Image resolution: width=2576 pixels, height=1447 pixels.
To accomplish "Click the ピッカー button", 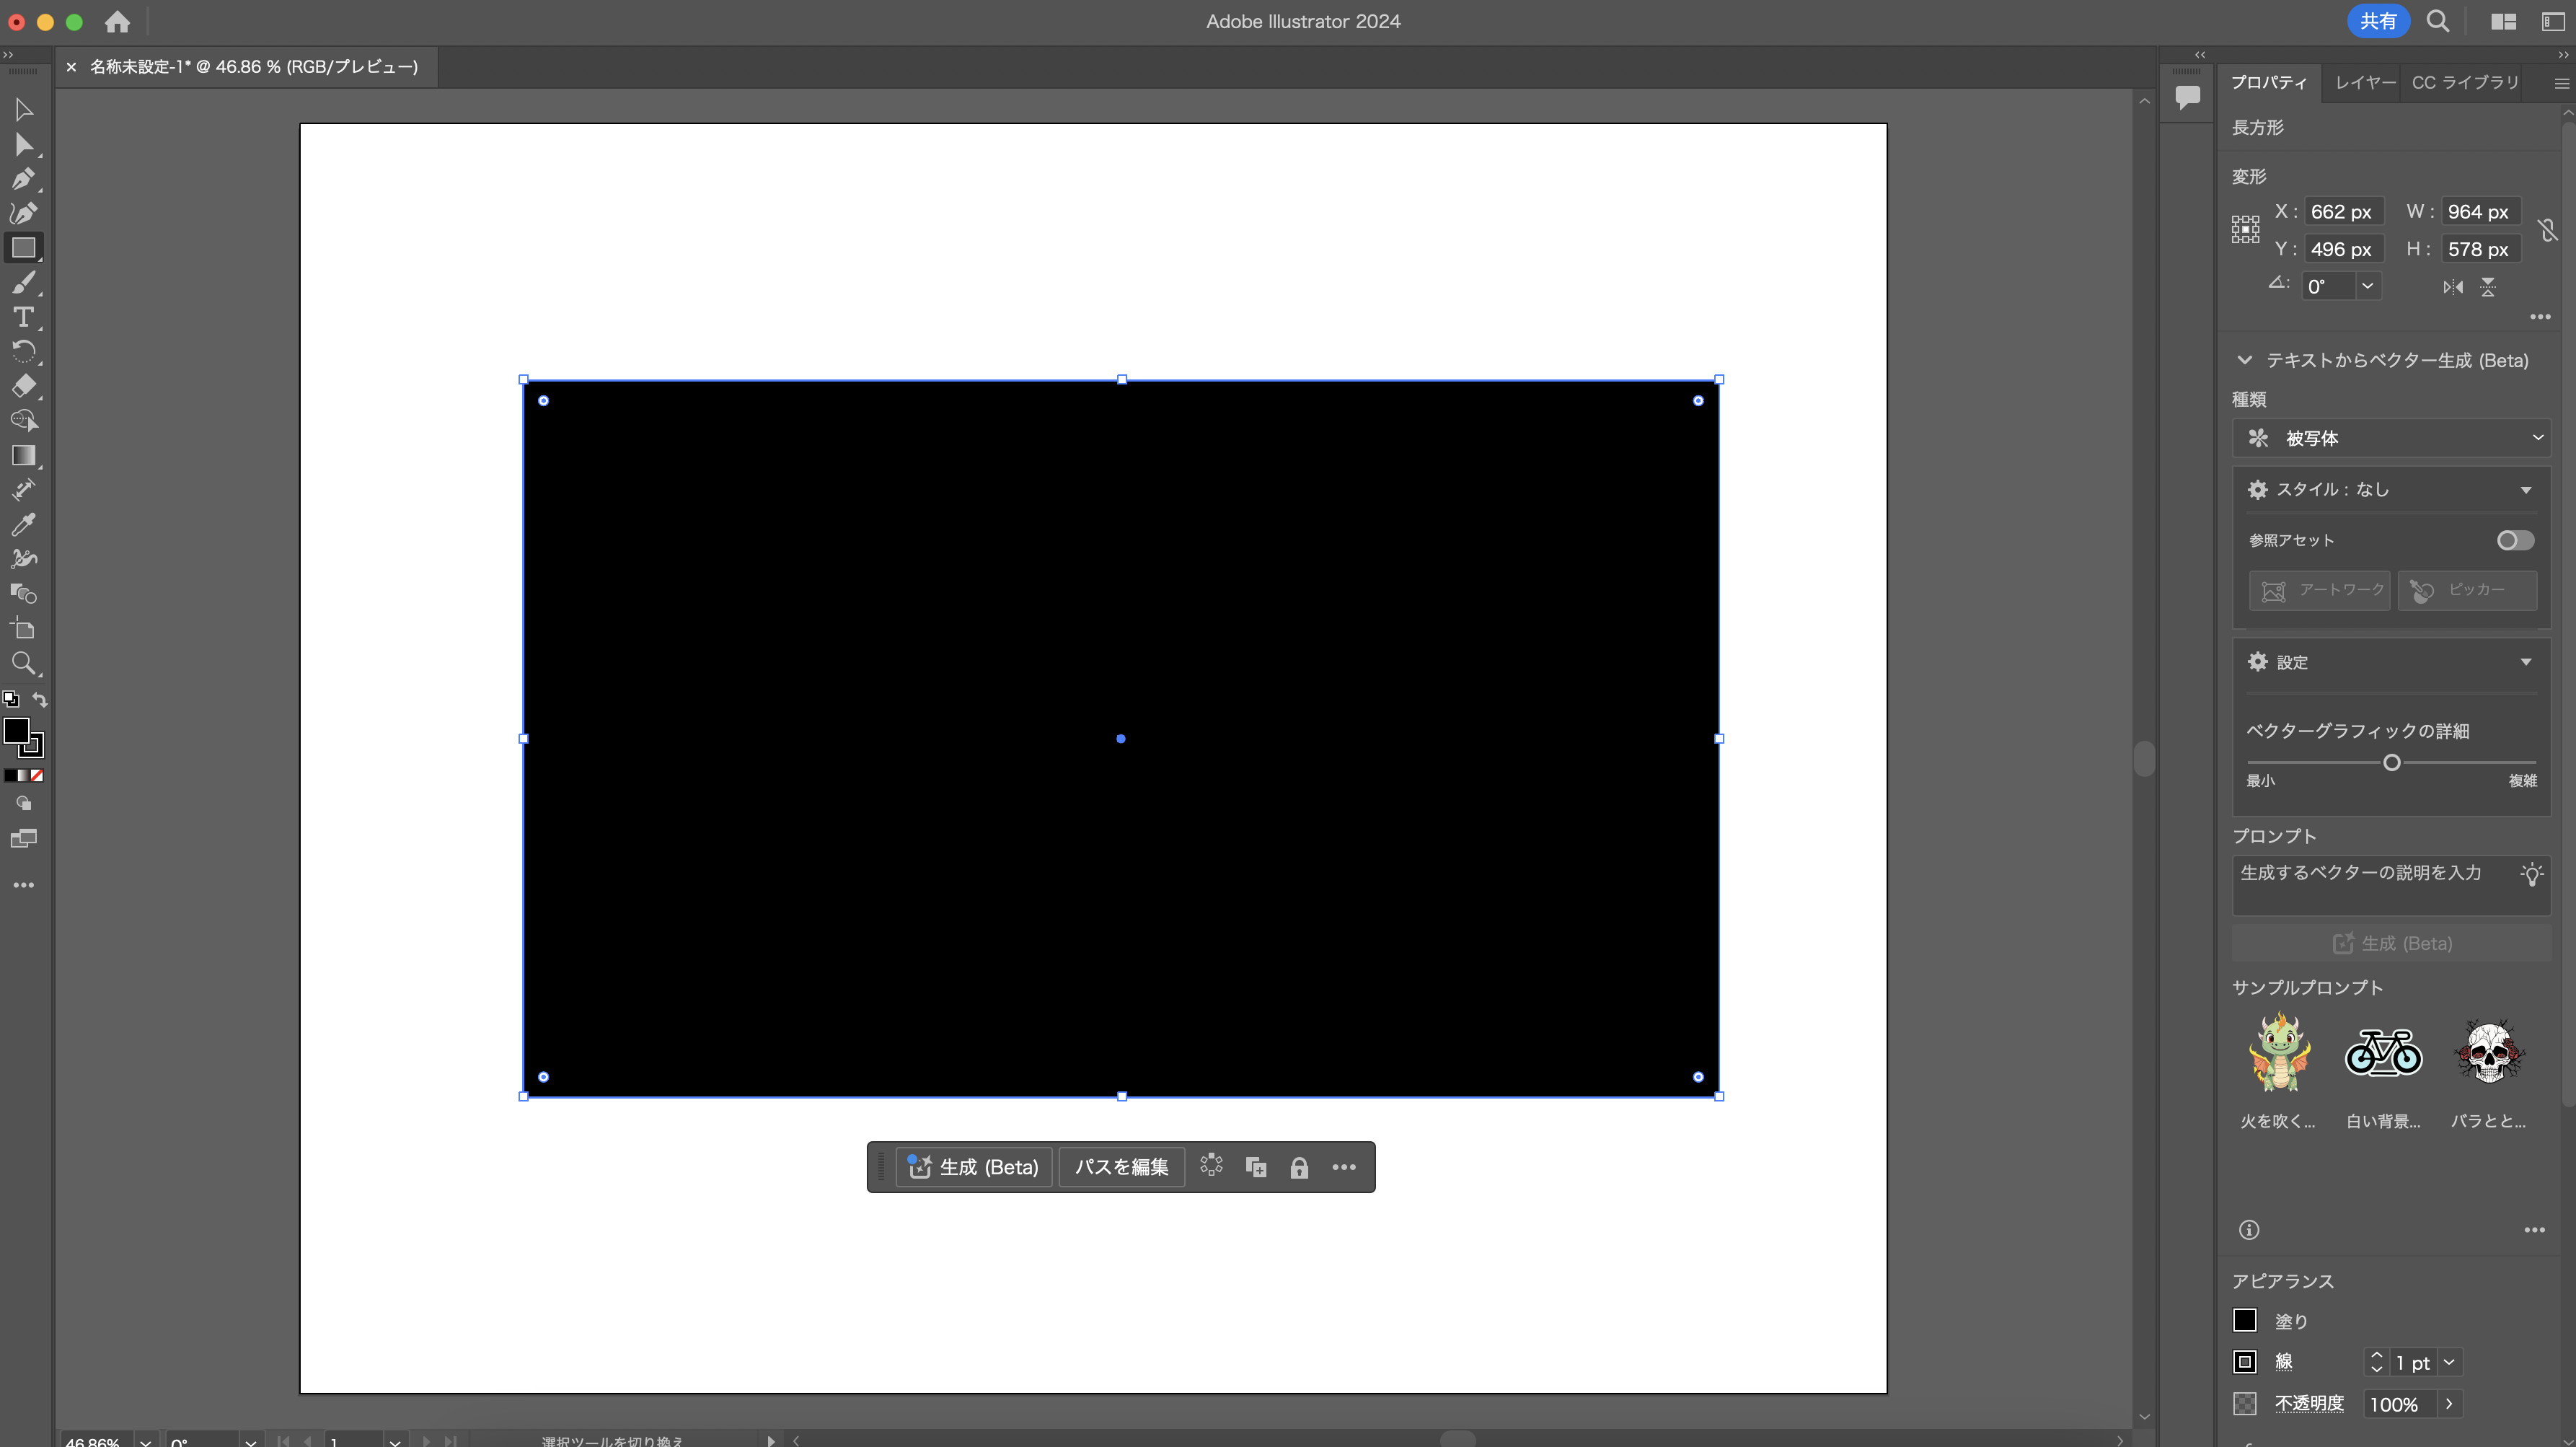I will [x=2467, y=590].
